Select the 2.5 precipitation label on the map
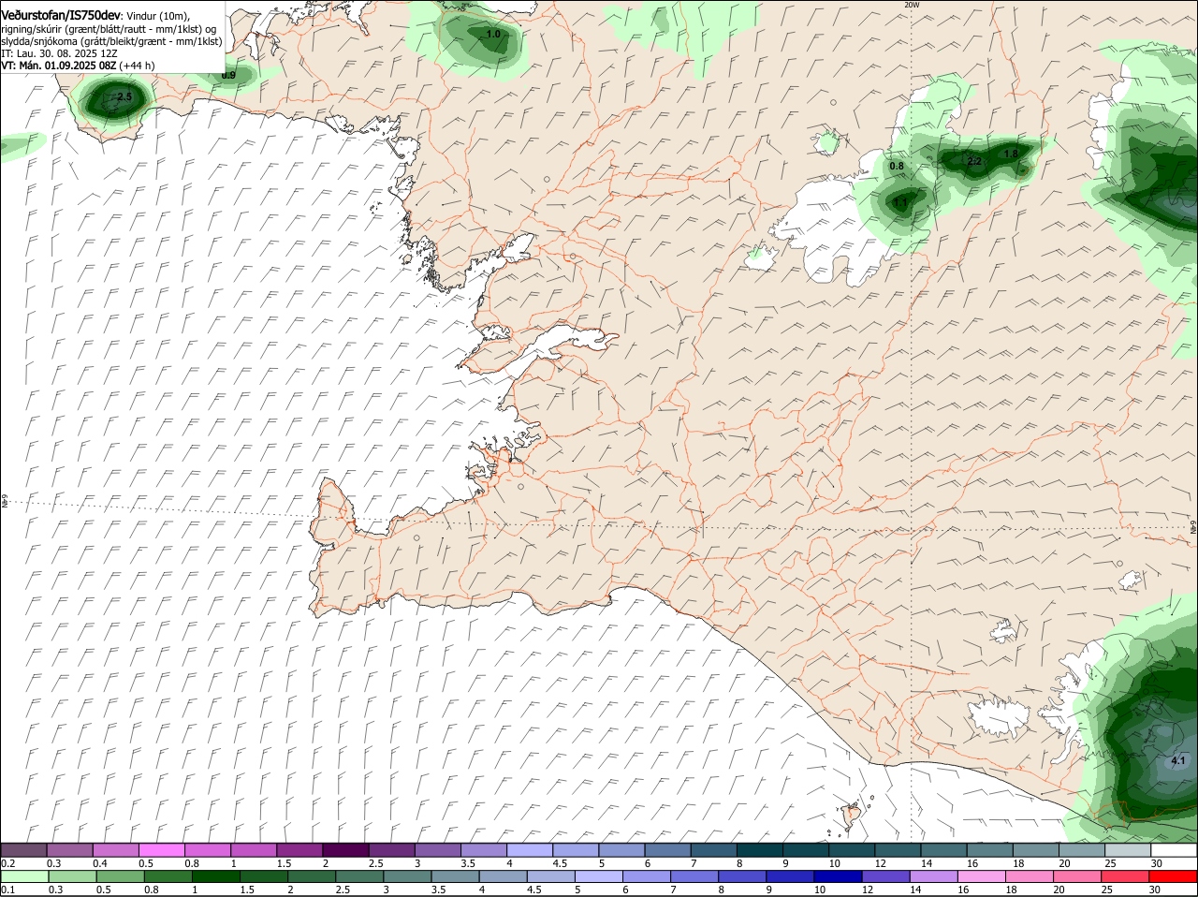 coord(124,96)
